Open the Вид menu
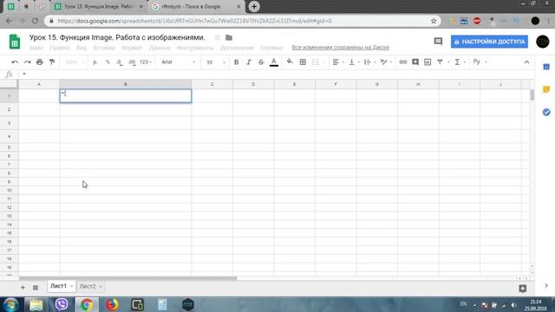 pos(82,48)
